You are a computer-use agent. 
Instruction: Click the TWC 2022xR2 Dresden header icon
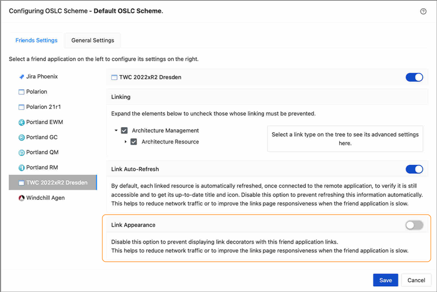click(x=114, y=78)
